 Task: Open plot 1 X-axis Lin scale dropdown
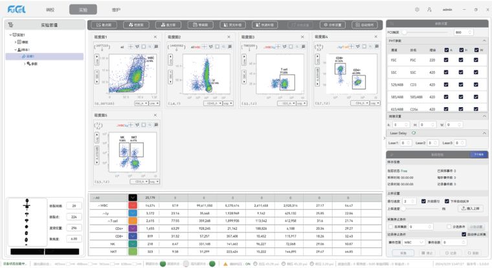(153, 102)
